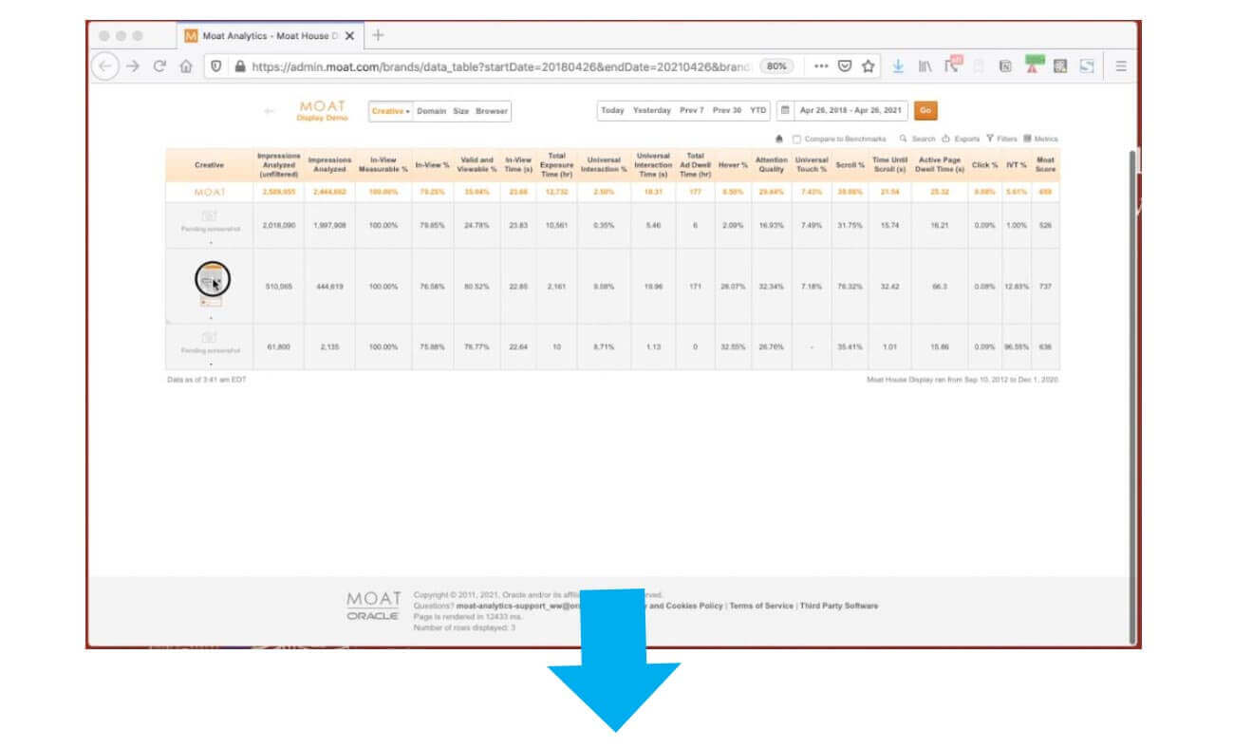Open a new tab with plus button
The height and width of the screenshot is (748, 1233).
click(x=379, y=35)
